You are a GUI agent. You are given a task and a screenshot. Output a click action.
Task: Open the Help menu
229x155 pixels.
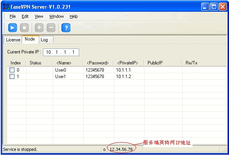coord(74,16)
